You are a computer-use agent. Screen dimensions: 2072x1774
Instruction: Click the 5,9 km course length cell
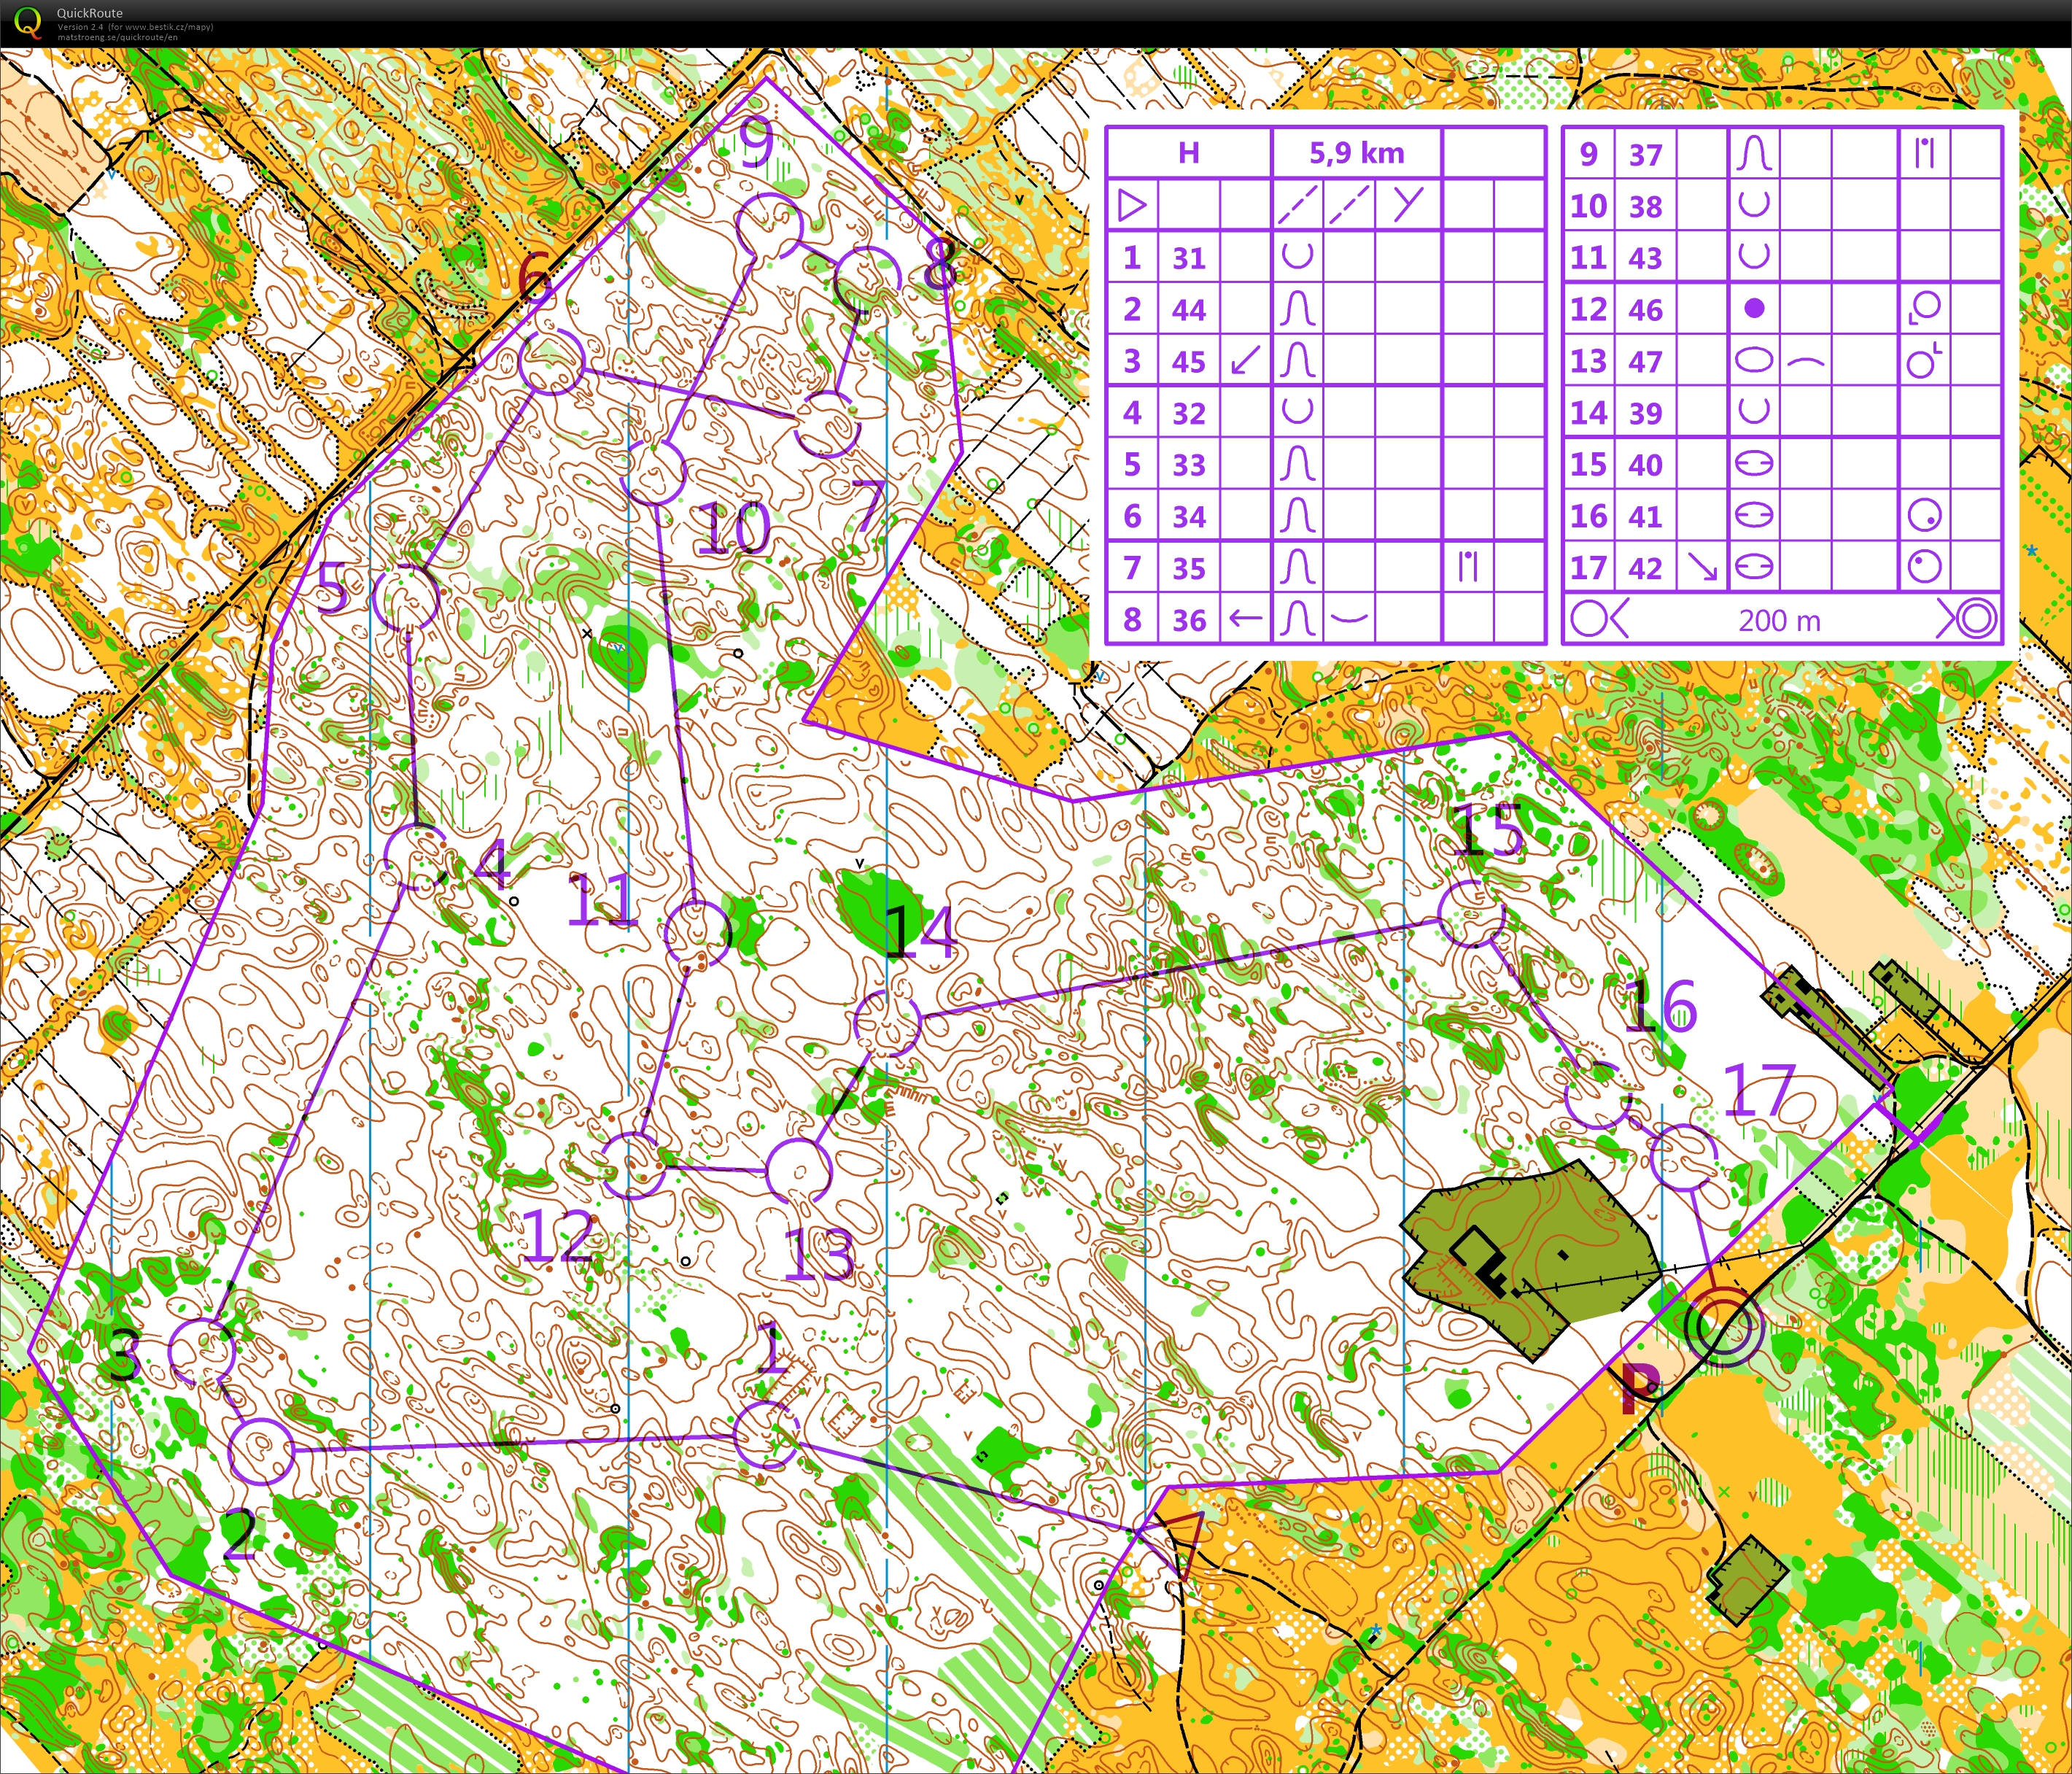1356,153
